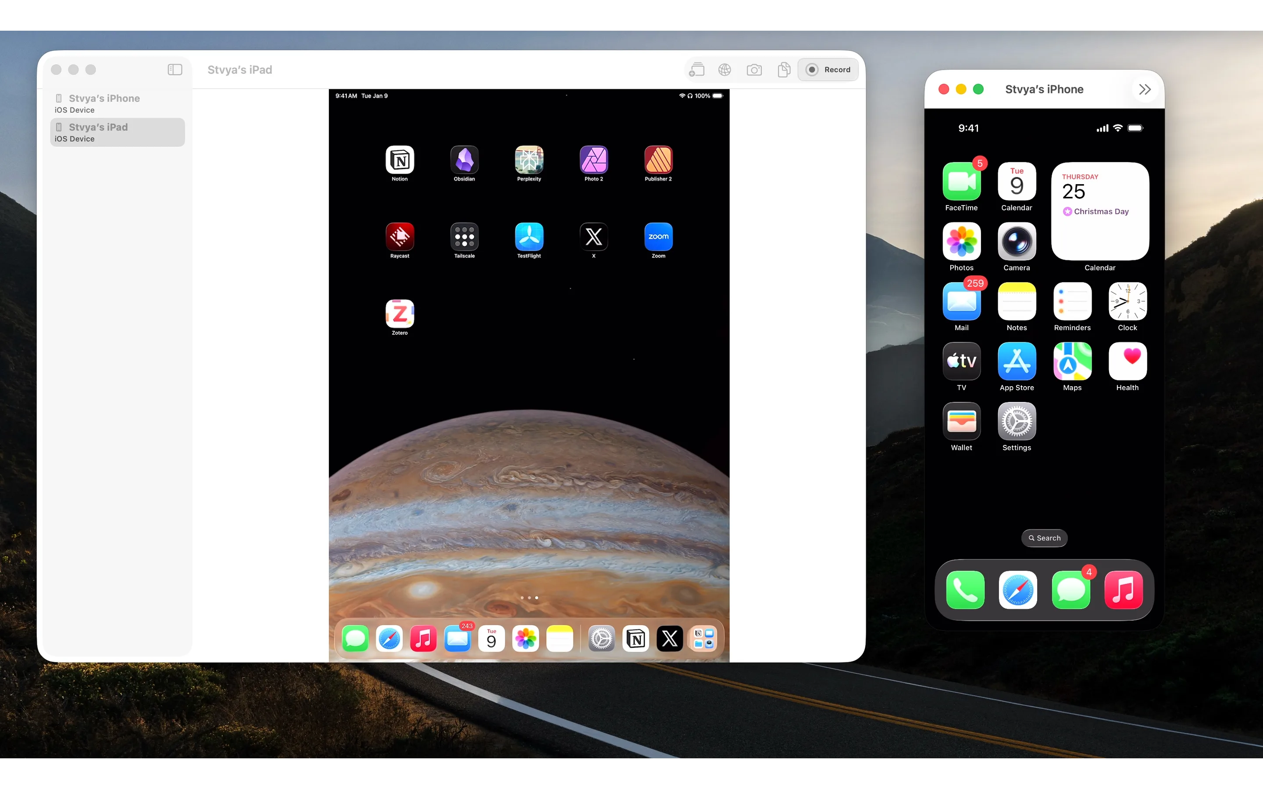Expand the iPhone window toolbar chevrons
1263x789 pixels.
point(1145,90)
